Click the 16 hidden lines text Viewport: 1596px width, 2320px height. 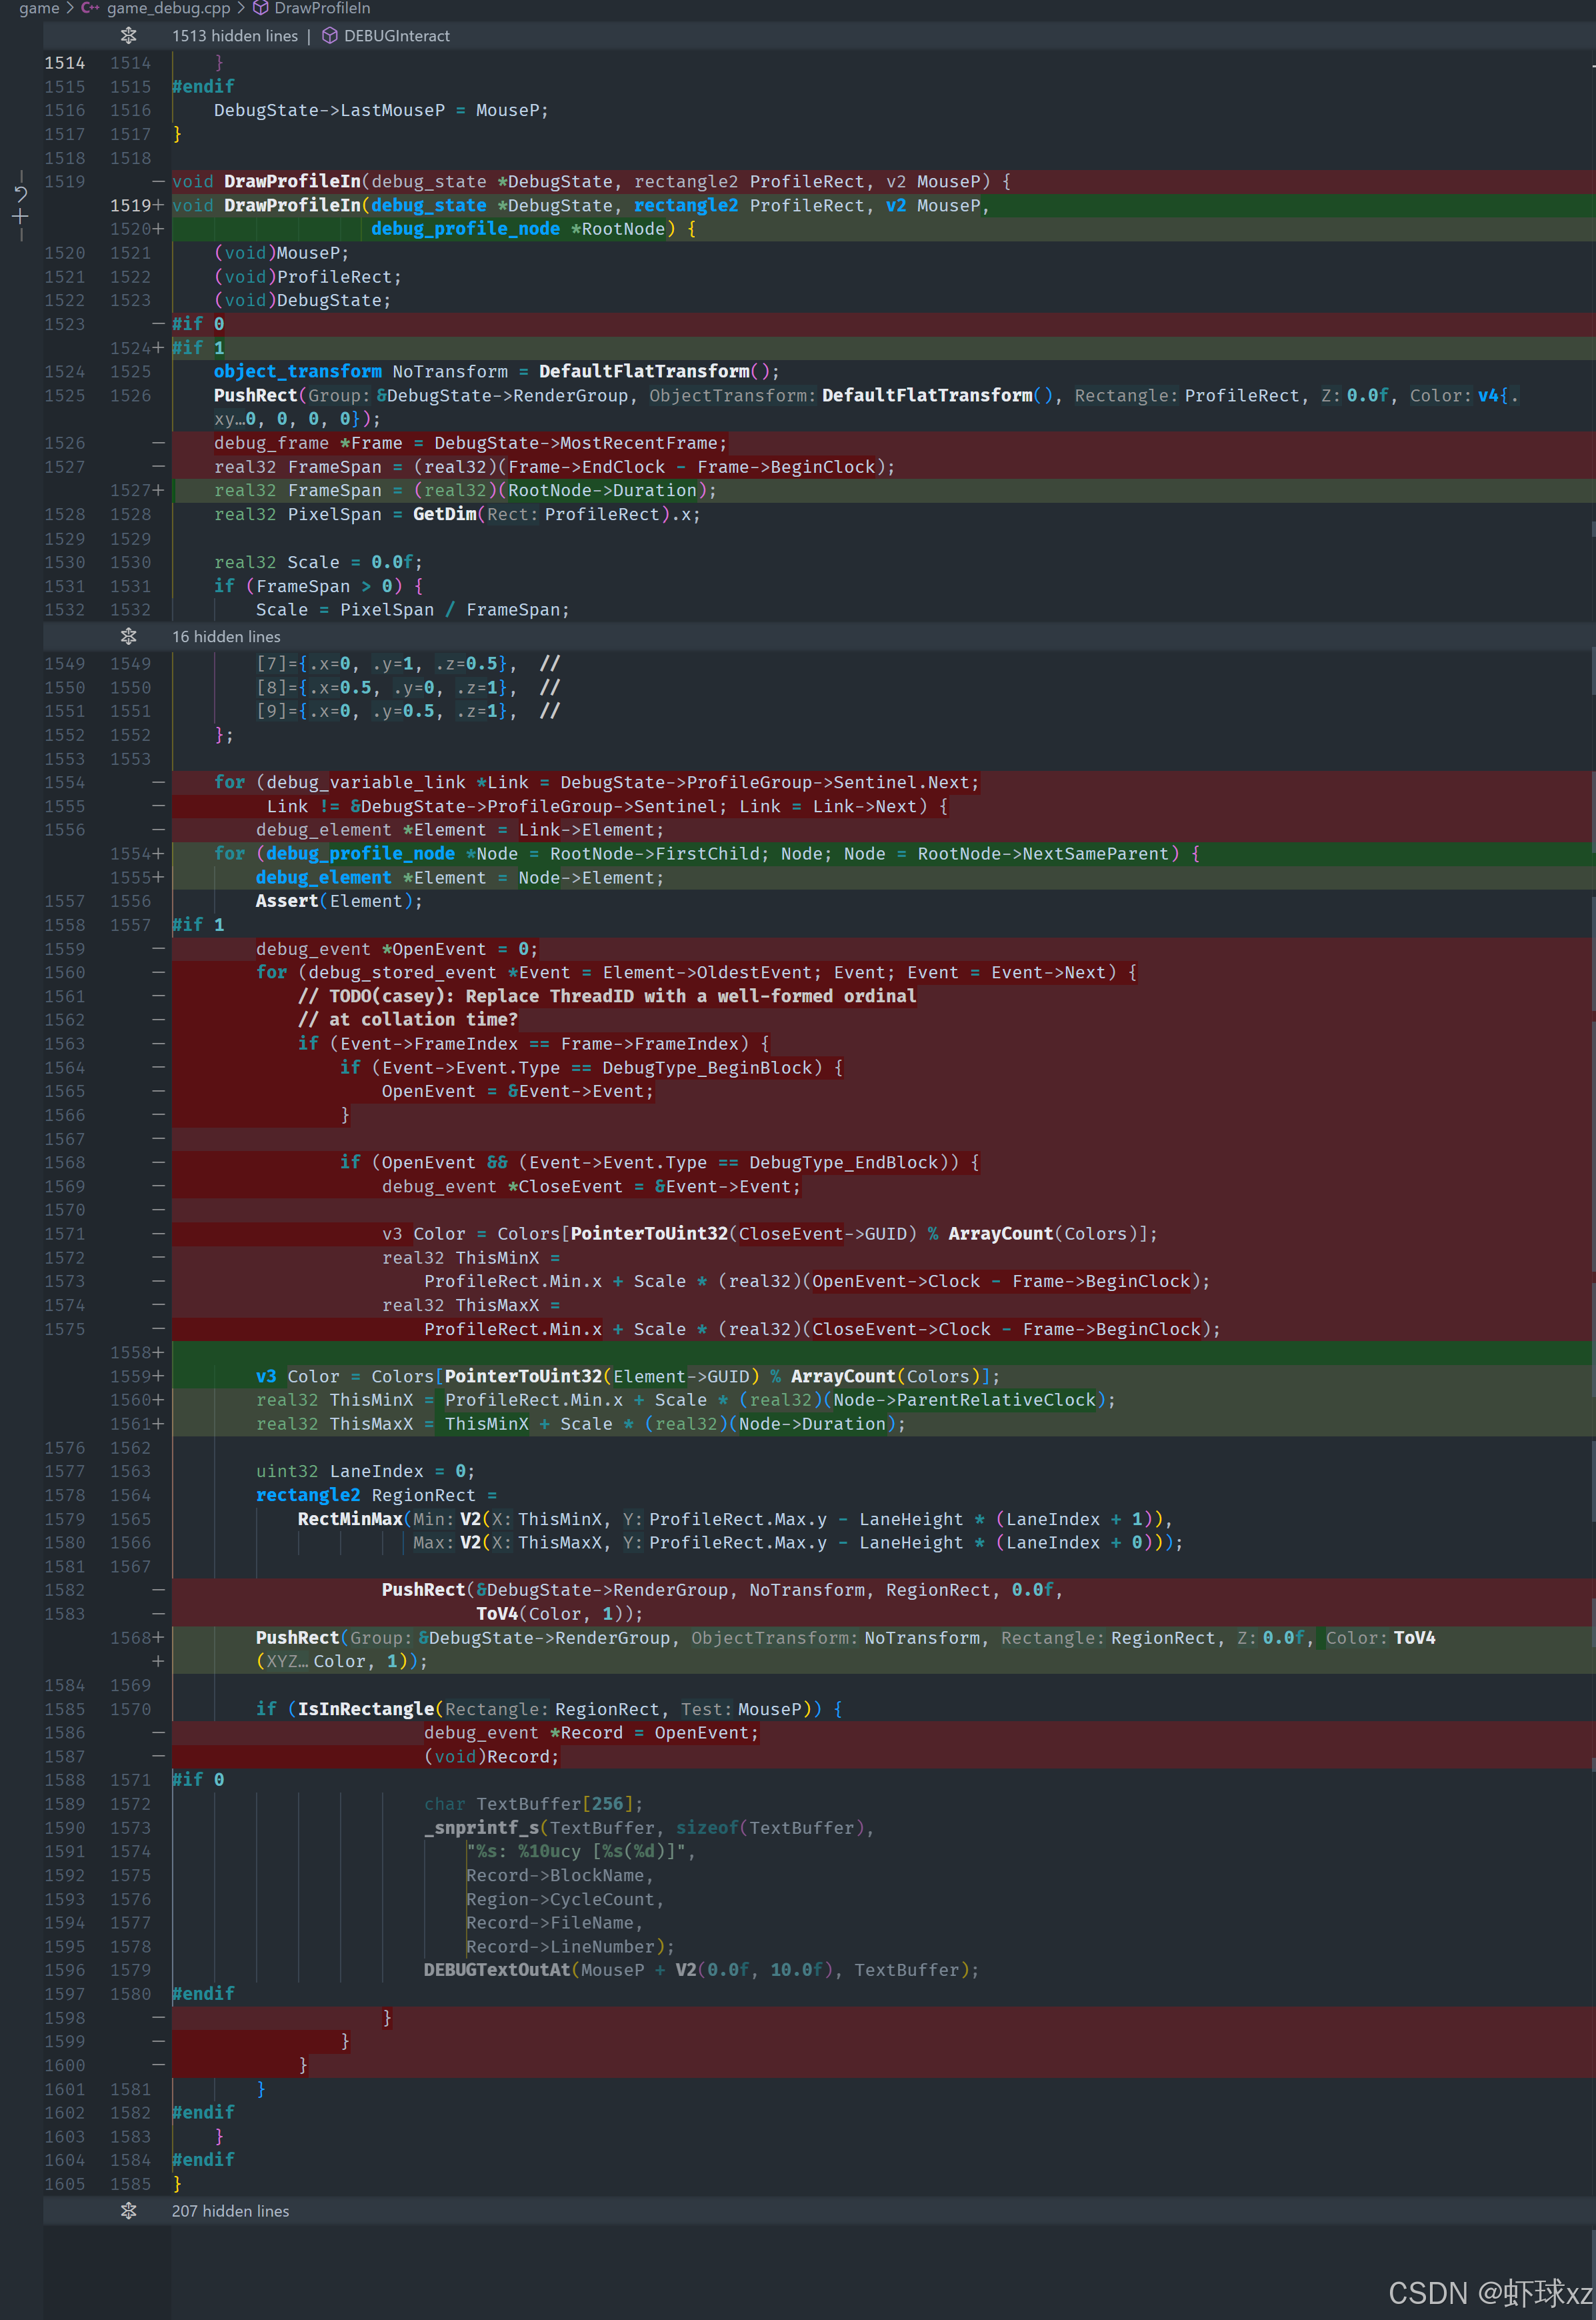[x=226, y=637]
